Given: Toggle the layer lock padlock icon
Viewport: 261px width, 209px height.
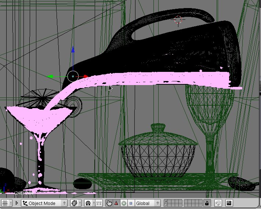Looking at the screenshot, I should [207, 203].
